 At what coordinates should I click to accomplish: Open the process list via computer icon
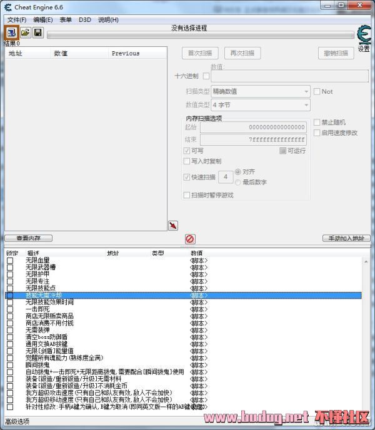(11, 32)
